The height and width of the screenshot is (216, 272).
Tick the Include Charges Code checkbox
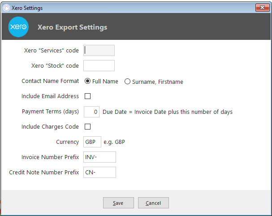pyautogui.click(x=87, y=127)
